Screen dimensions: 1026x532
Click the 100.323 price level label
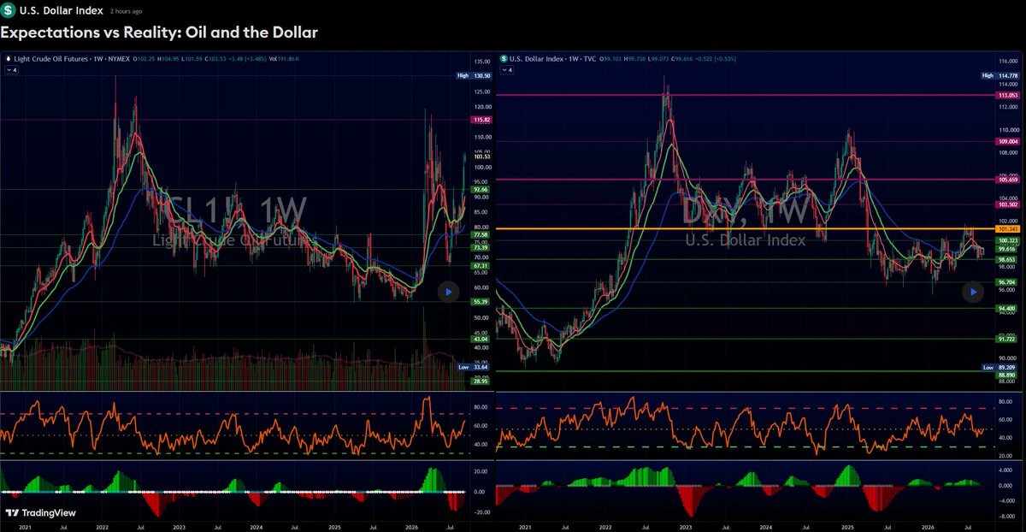(x=1009, y=241)
